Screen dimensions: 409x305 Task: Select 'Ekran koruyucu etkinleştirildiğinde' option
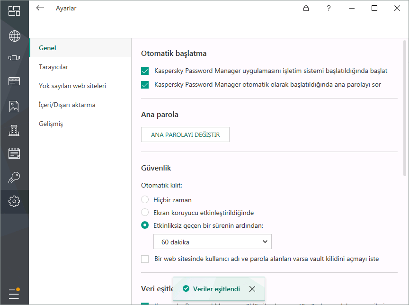[x=145, y=212]
